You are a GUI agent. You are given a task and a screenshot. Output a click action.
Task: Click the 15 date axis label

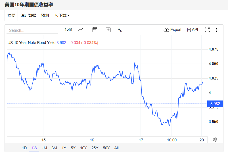(43, 140)
